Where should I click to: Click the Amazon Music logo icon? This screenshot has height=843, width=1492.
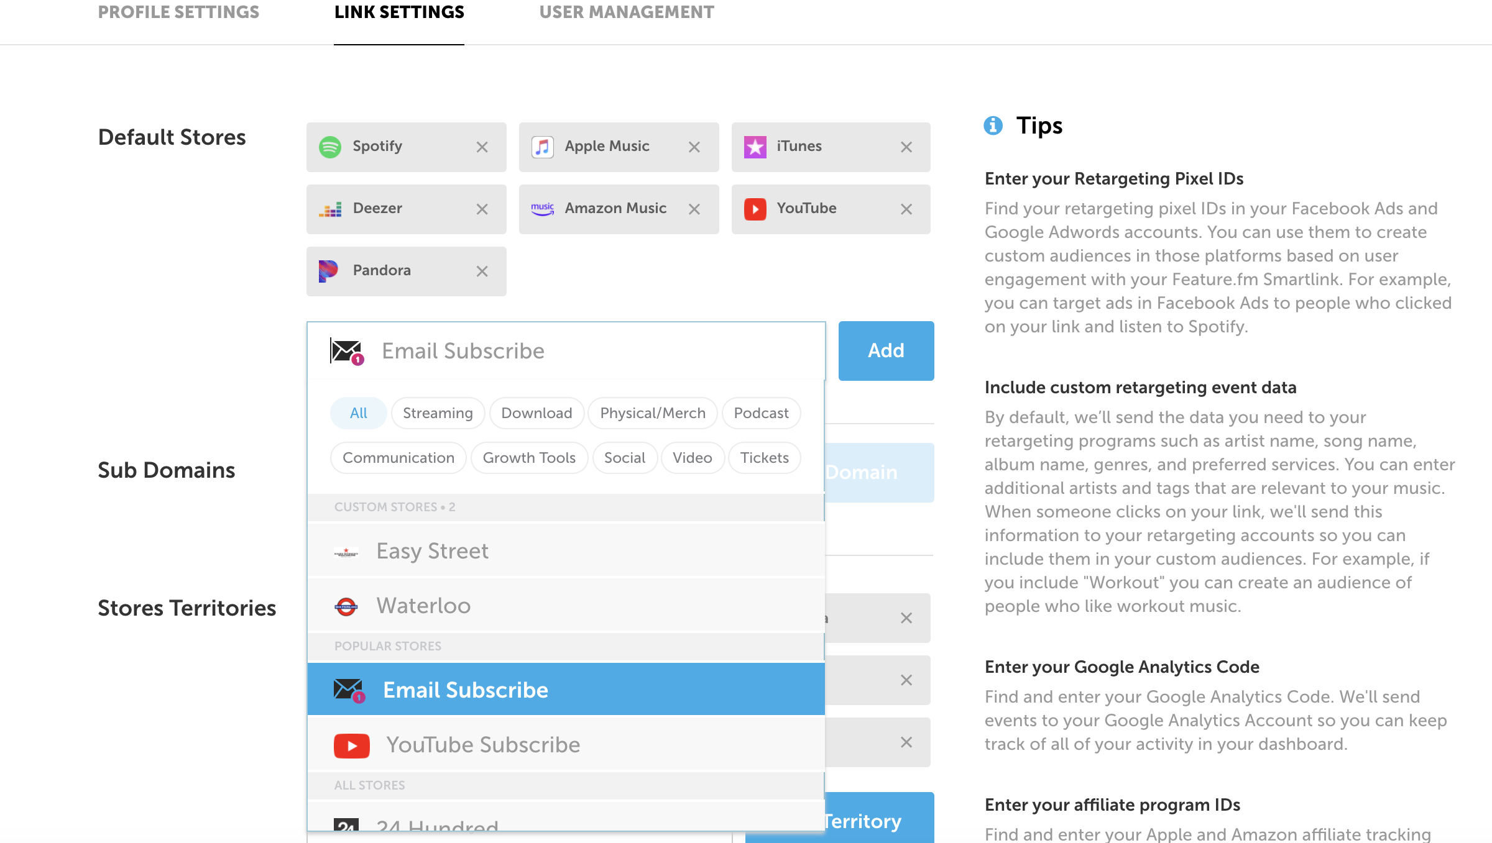click(x=543, y=209)
